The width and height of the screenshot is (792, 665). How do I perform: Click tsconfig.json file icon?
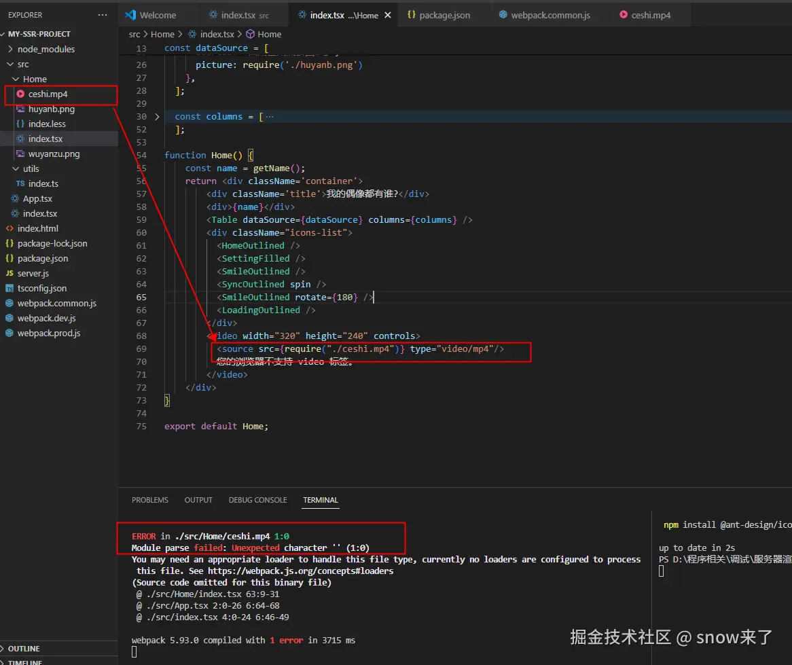[10, 288]
